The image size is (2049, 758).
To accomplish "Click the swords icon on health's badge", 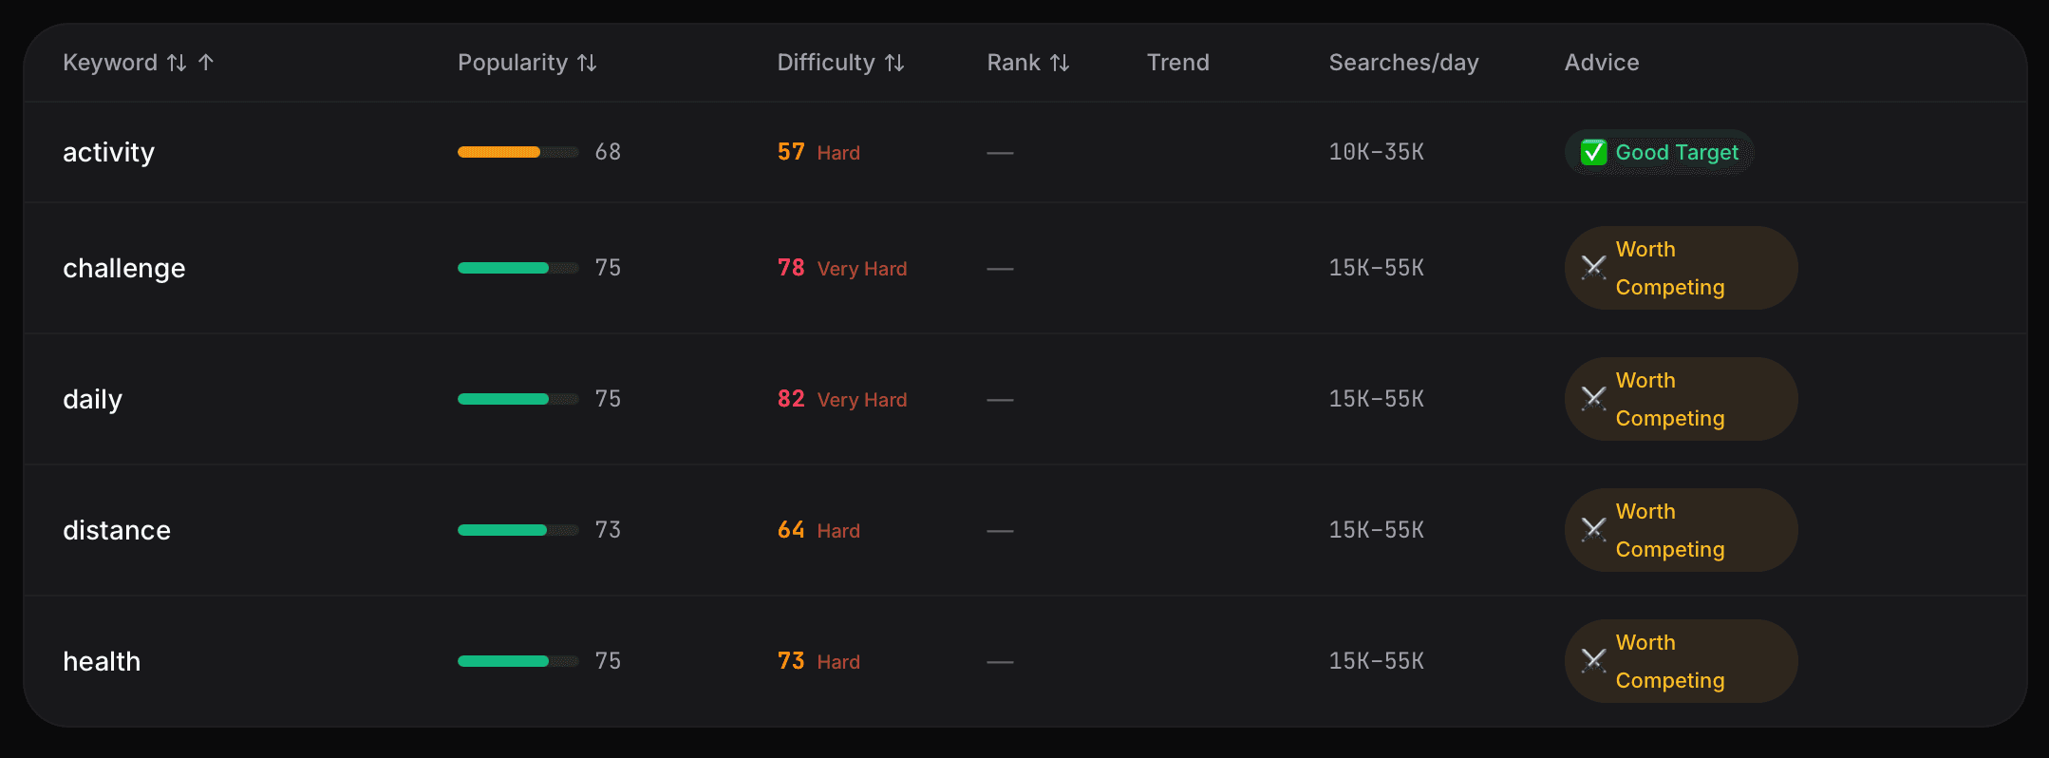I will pyautogui.click(x=1593, y=661).
